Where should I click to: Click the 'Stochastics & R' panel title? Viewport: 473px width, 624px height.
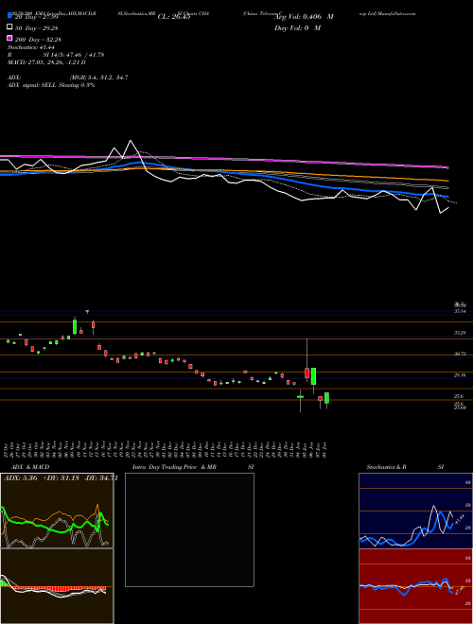386,467
